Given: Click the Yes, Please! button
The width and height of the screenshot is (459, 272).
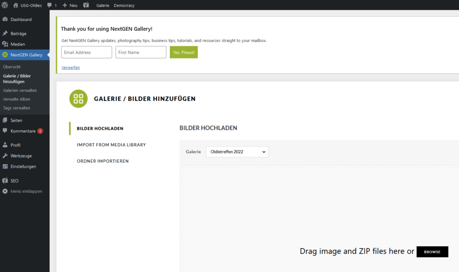Looking at the screenshot, I should [183, 52].
